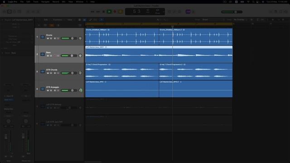Image resolution: width=290 pixels, height=163 pixels.
Task: Open the Apple menu
Action: 4,2
